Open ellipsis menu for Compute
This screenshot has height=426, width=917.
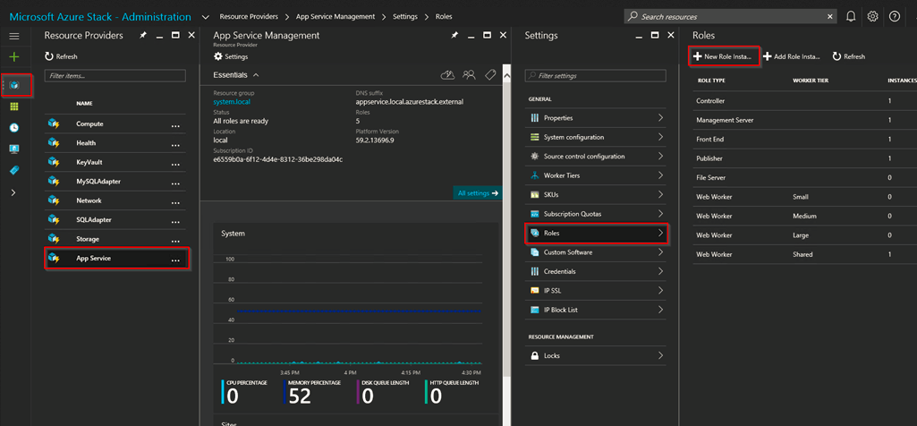coord(174,126)
